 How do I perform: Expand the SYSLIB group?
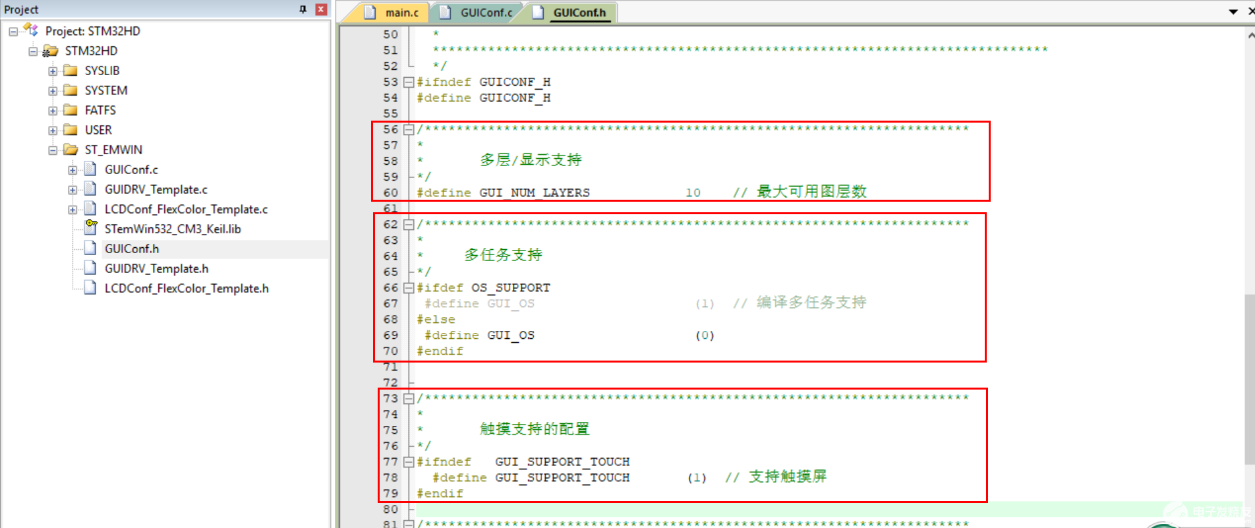click(53, 71)
